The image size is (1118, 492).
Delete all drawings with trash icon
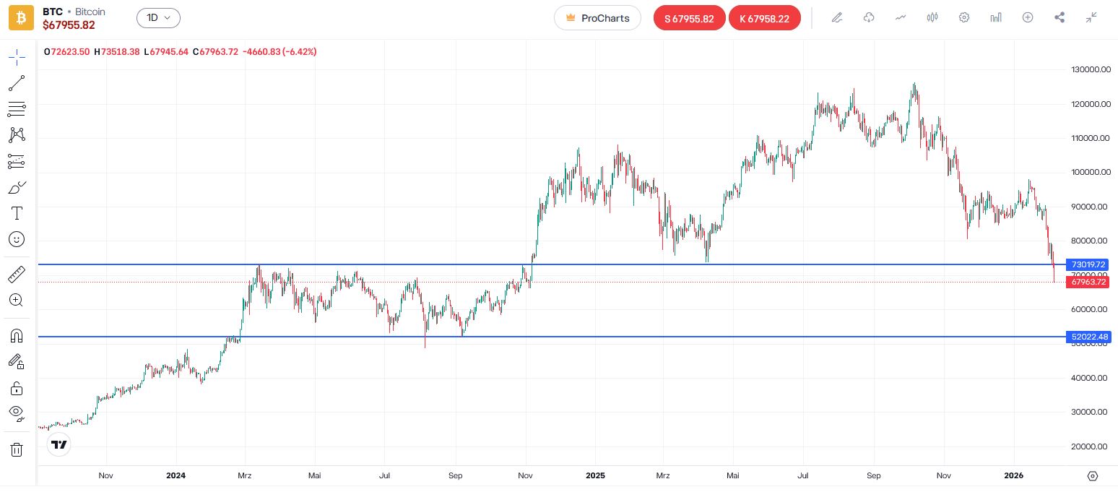coord(17,449)
